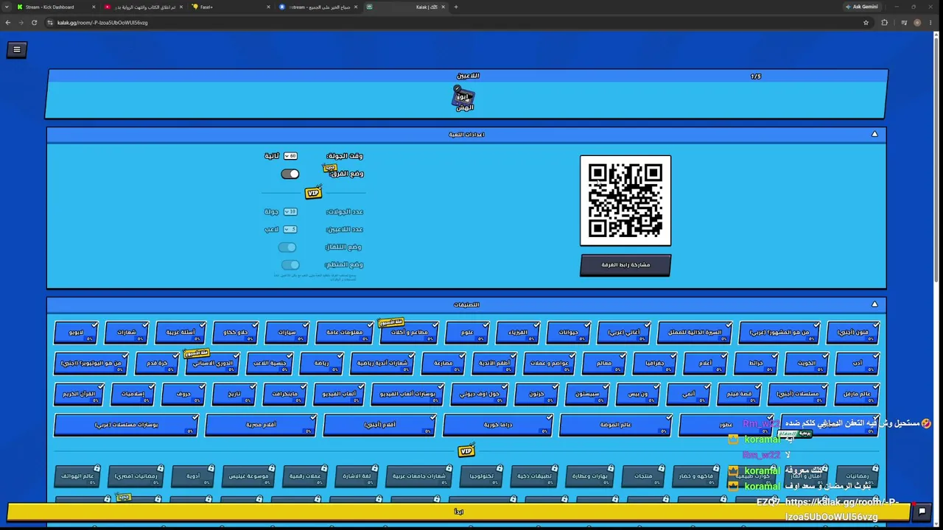This screenshot has height=530, width=943.
Task: Uncheck the مصارعة category
Action: (x=444, y=364)
